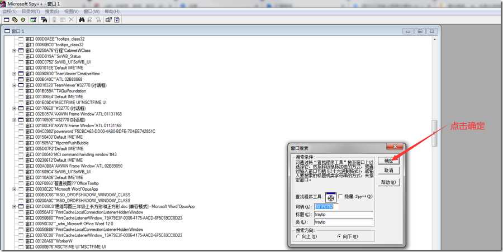This screenshot has height=252, width=503.
Task: Click the 标题 caption field containing traytip
Action: pyautogui.click(x=344, y=214)
